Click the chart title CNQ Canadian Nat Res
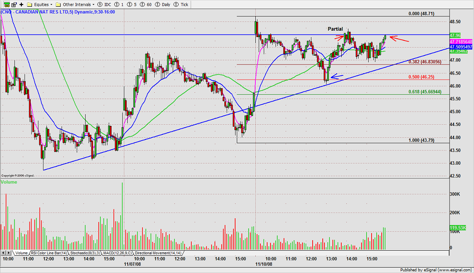The width and height of the screenshot is (474, 273). point(58,12)
